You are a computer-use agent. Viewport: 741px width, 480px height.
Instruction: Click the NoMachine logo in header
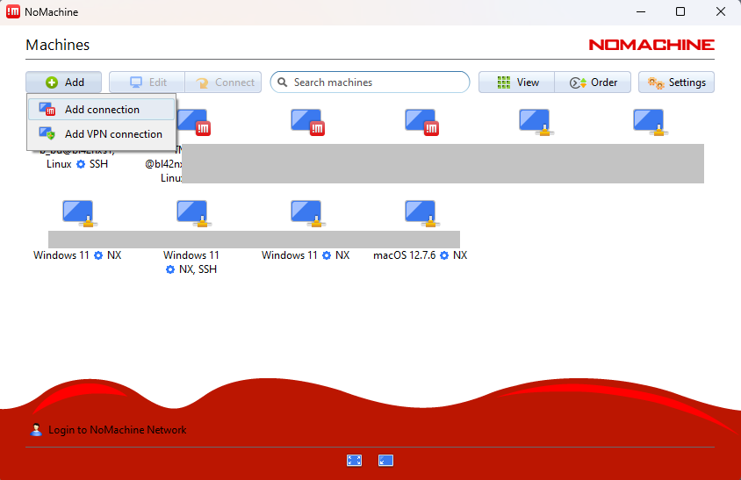tap(651, 45)
